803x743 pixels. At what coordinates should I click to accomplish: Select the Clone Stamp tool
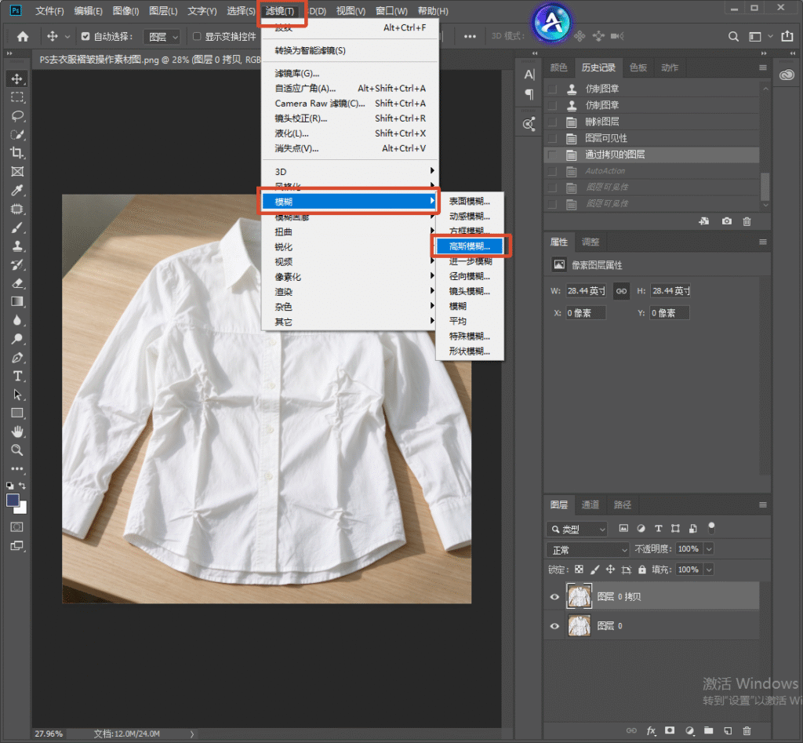coord(17,246)
